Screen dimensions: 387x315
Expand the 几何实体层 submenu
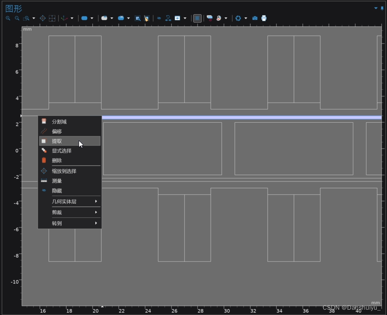[70, 202]
